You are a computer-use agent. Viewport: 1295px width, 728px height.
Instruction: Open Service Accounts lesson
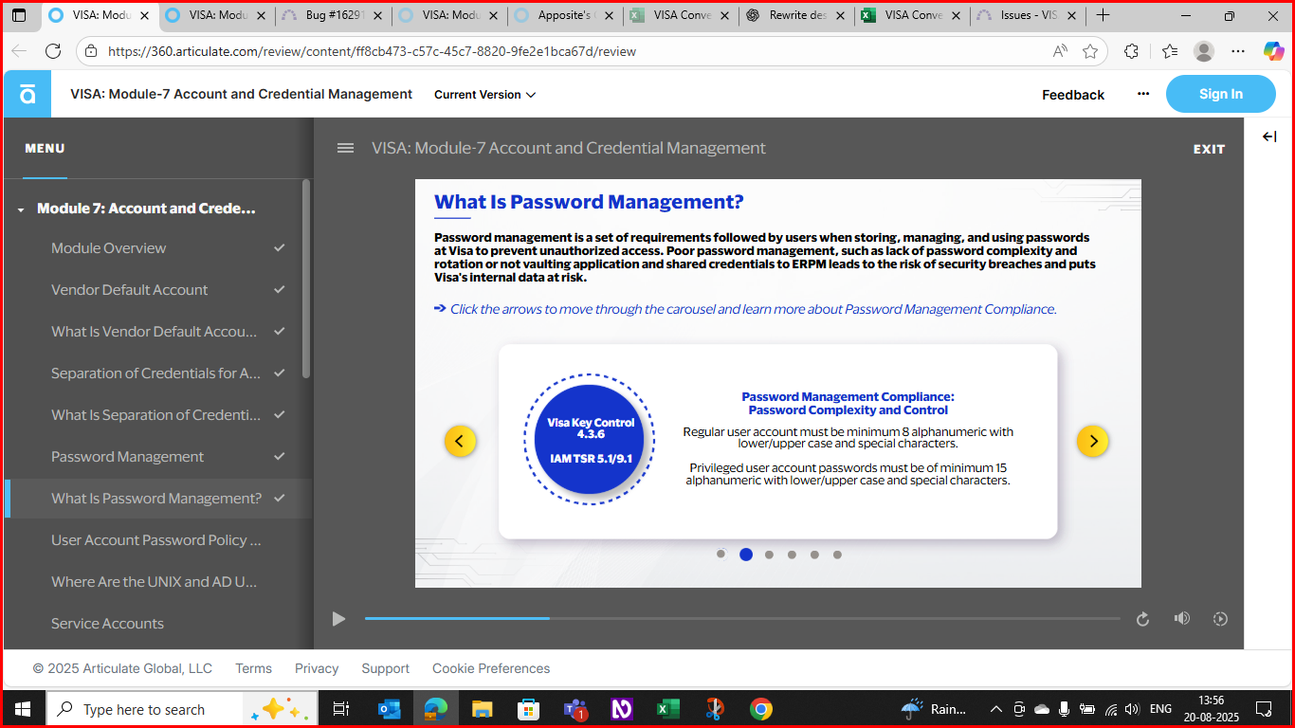157,624
